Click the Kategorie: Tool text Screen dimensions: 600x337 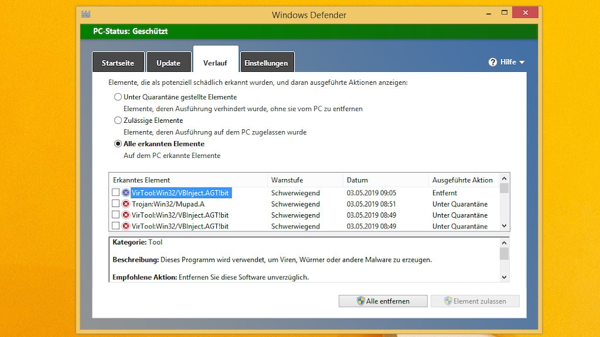[x=137, y=242]
